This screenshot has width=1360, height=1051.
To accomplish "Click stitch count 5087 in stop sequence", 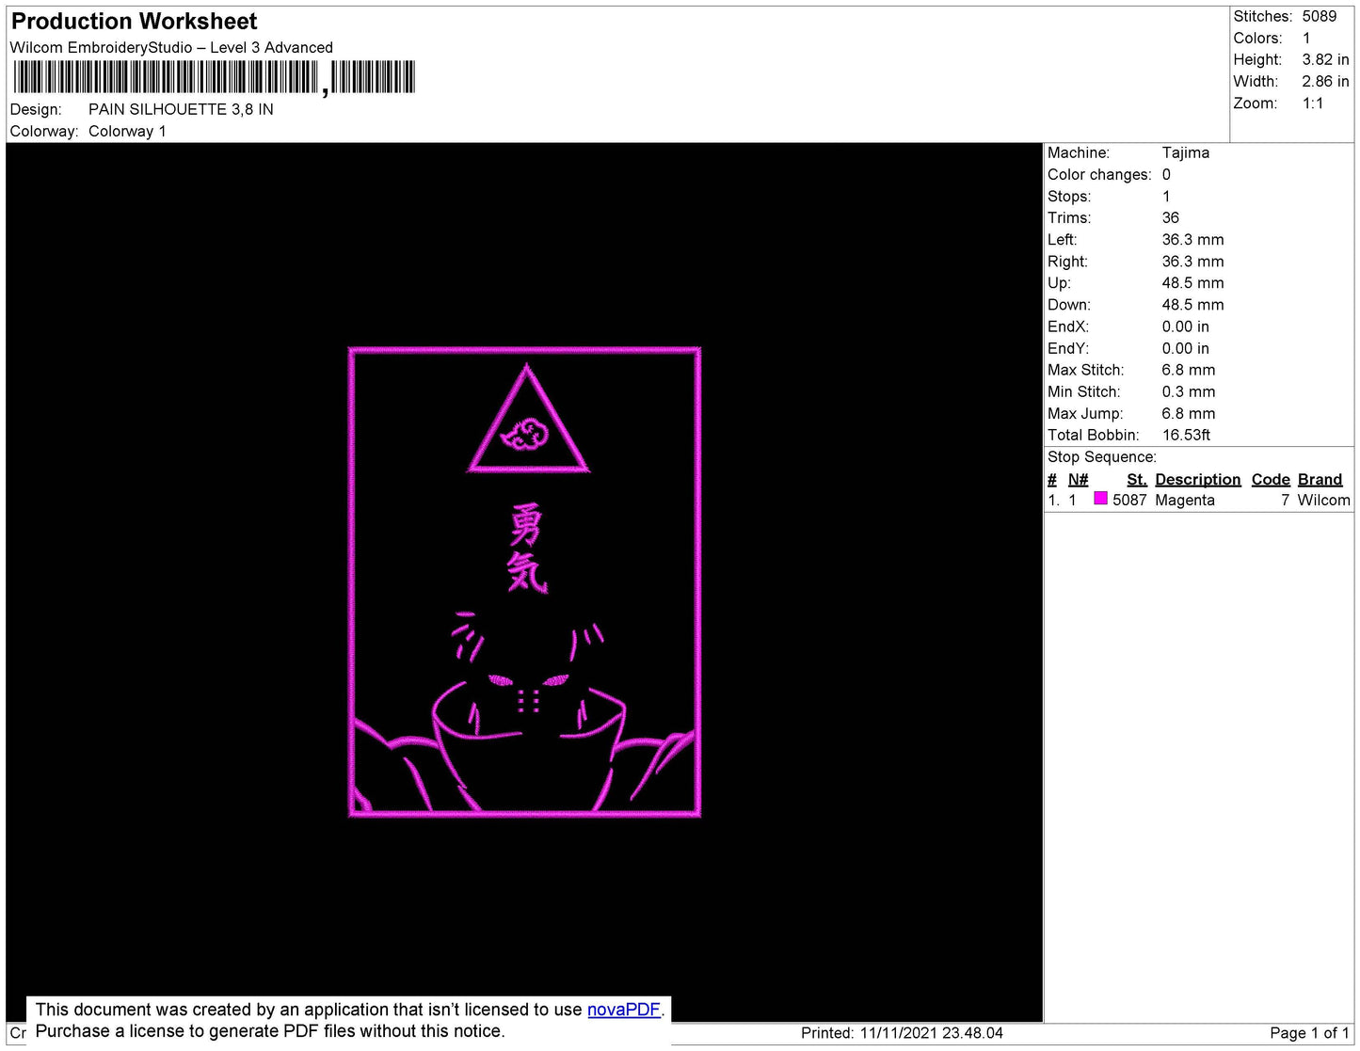I will [1129, 500].
